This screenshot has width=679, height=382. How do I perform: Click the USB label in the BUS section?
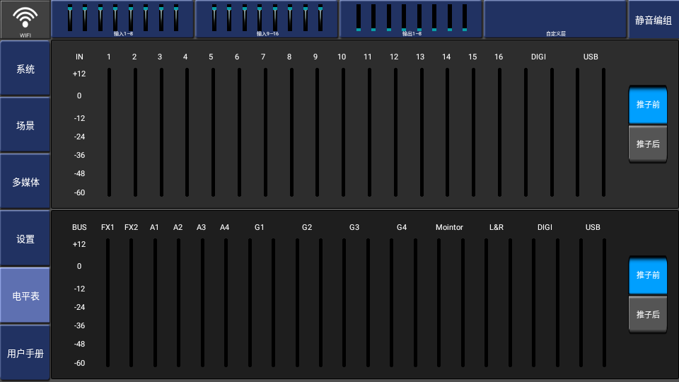point(593,227)
